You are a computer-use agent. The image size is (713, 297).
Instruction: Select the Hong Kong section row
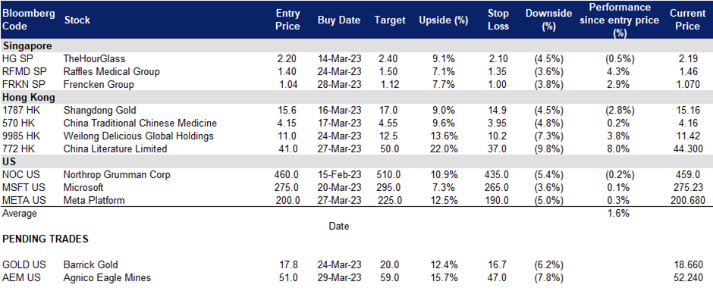356,97
